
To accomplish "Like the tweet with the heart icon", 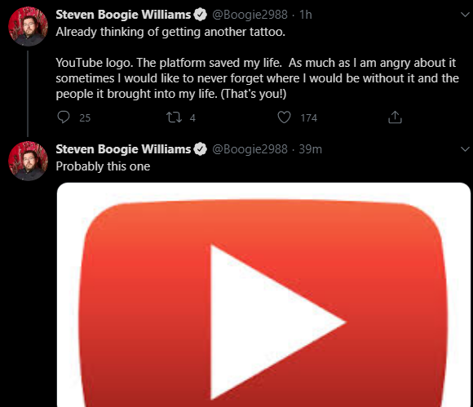I will pyautogui.click(x=284, y=117).
